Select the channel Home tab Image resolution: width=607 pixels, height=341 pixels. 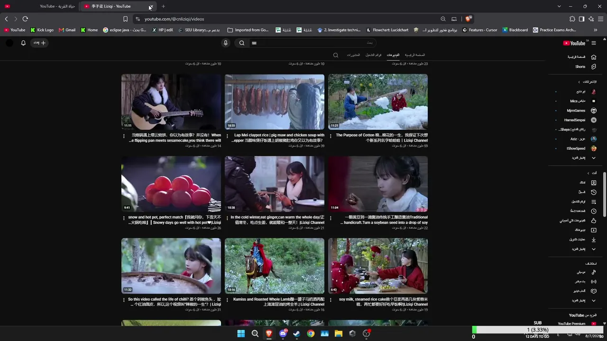[x=415, y=55]
